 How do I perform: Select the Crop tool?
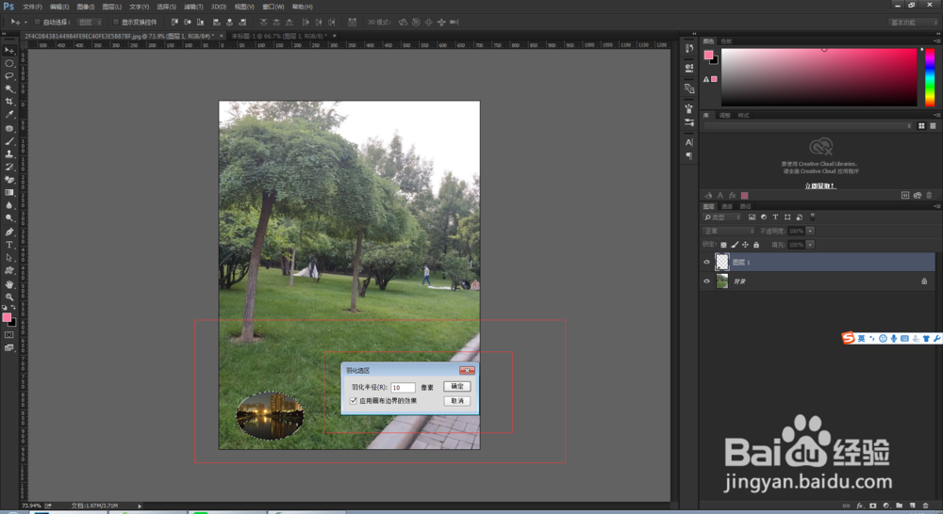coord(9,101)
